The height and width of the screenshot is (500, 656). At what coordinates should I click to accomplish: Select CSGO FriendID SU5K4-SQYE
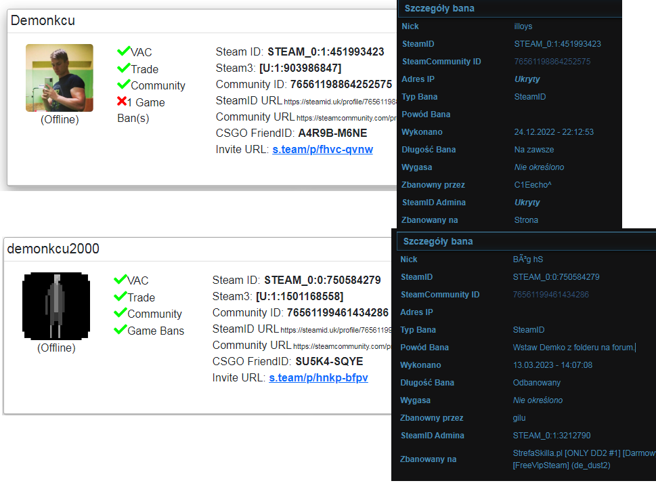click(329, 362)
